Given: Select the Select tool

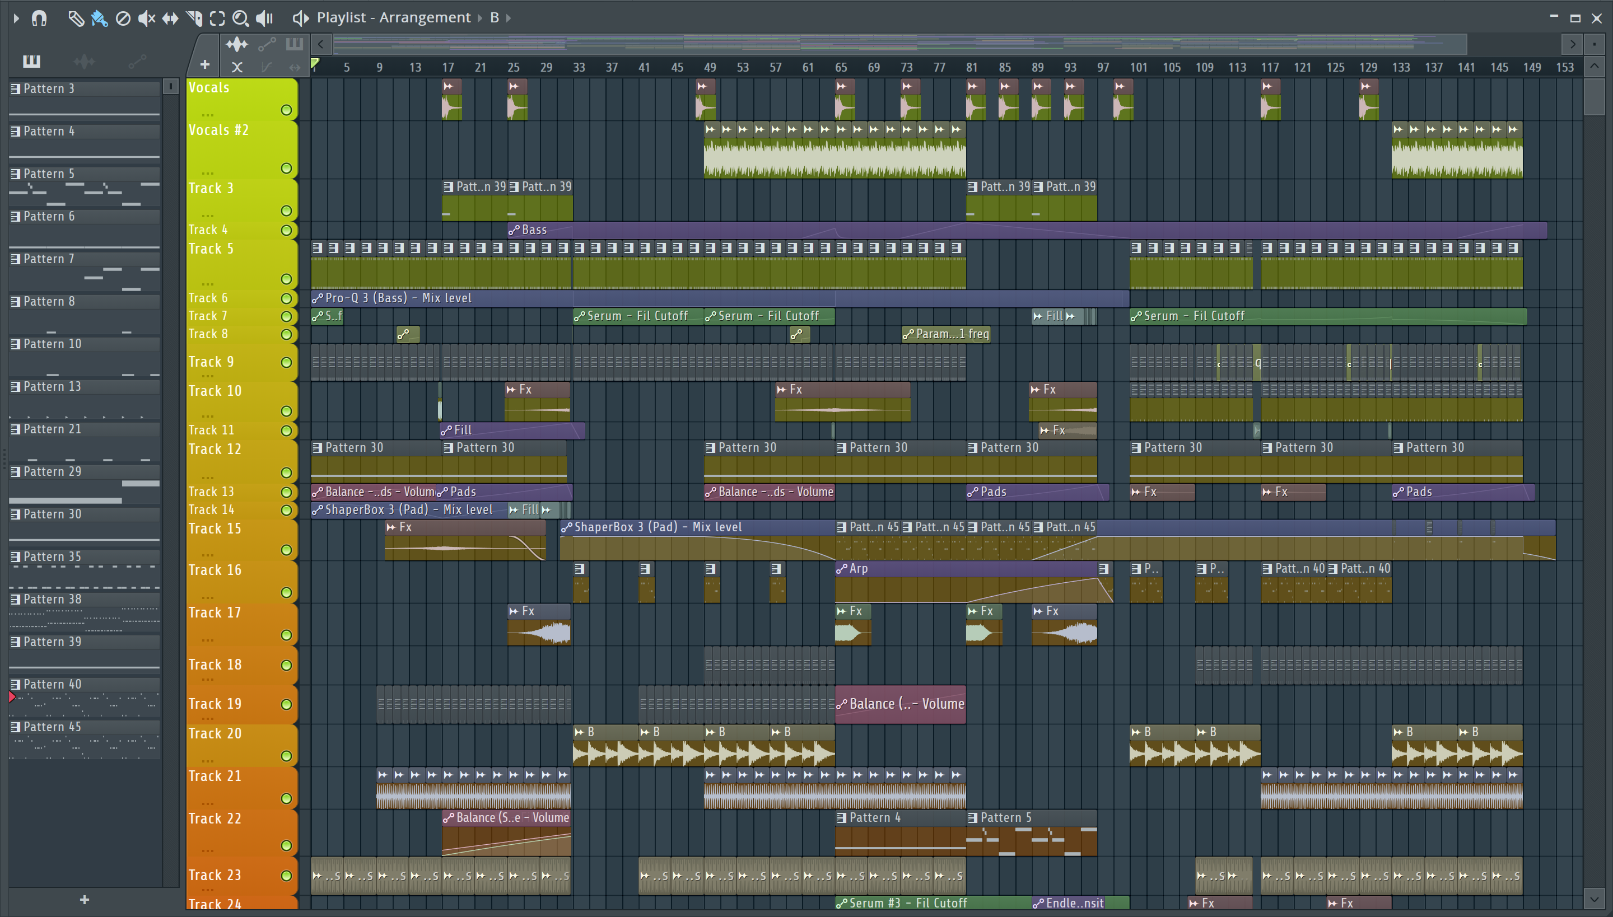Looking at the screenshot, I should pos(217,18).
